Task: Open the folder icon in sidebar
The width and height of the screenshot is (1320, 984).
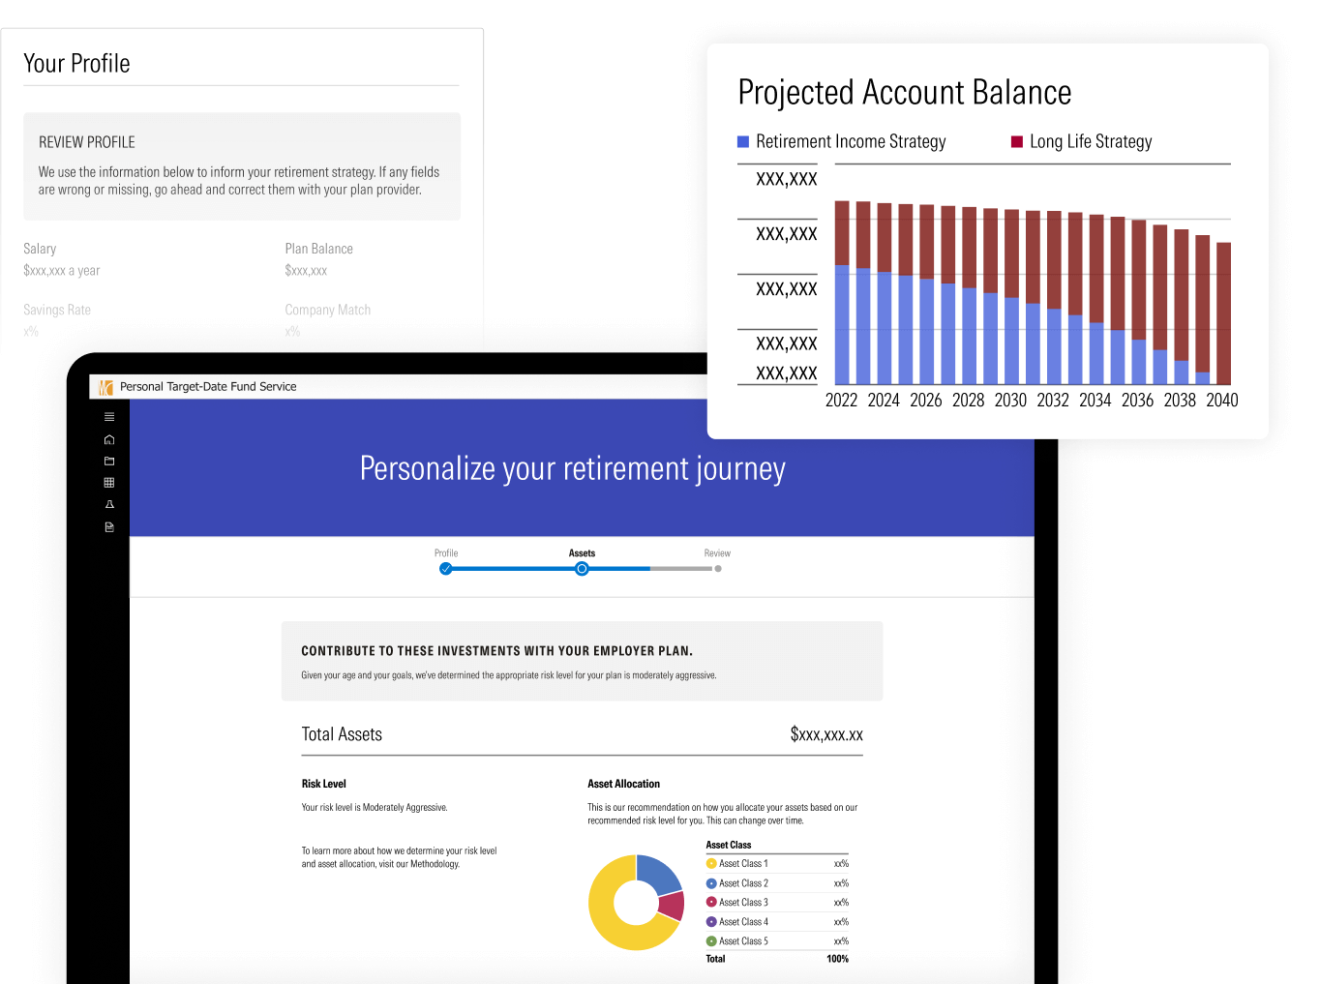Action: coord(109,462)
